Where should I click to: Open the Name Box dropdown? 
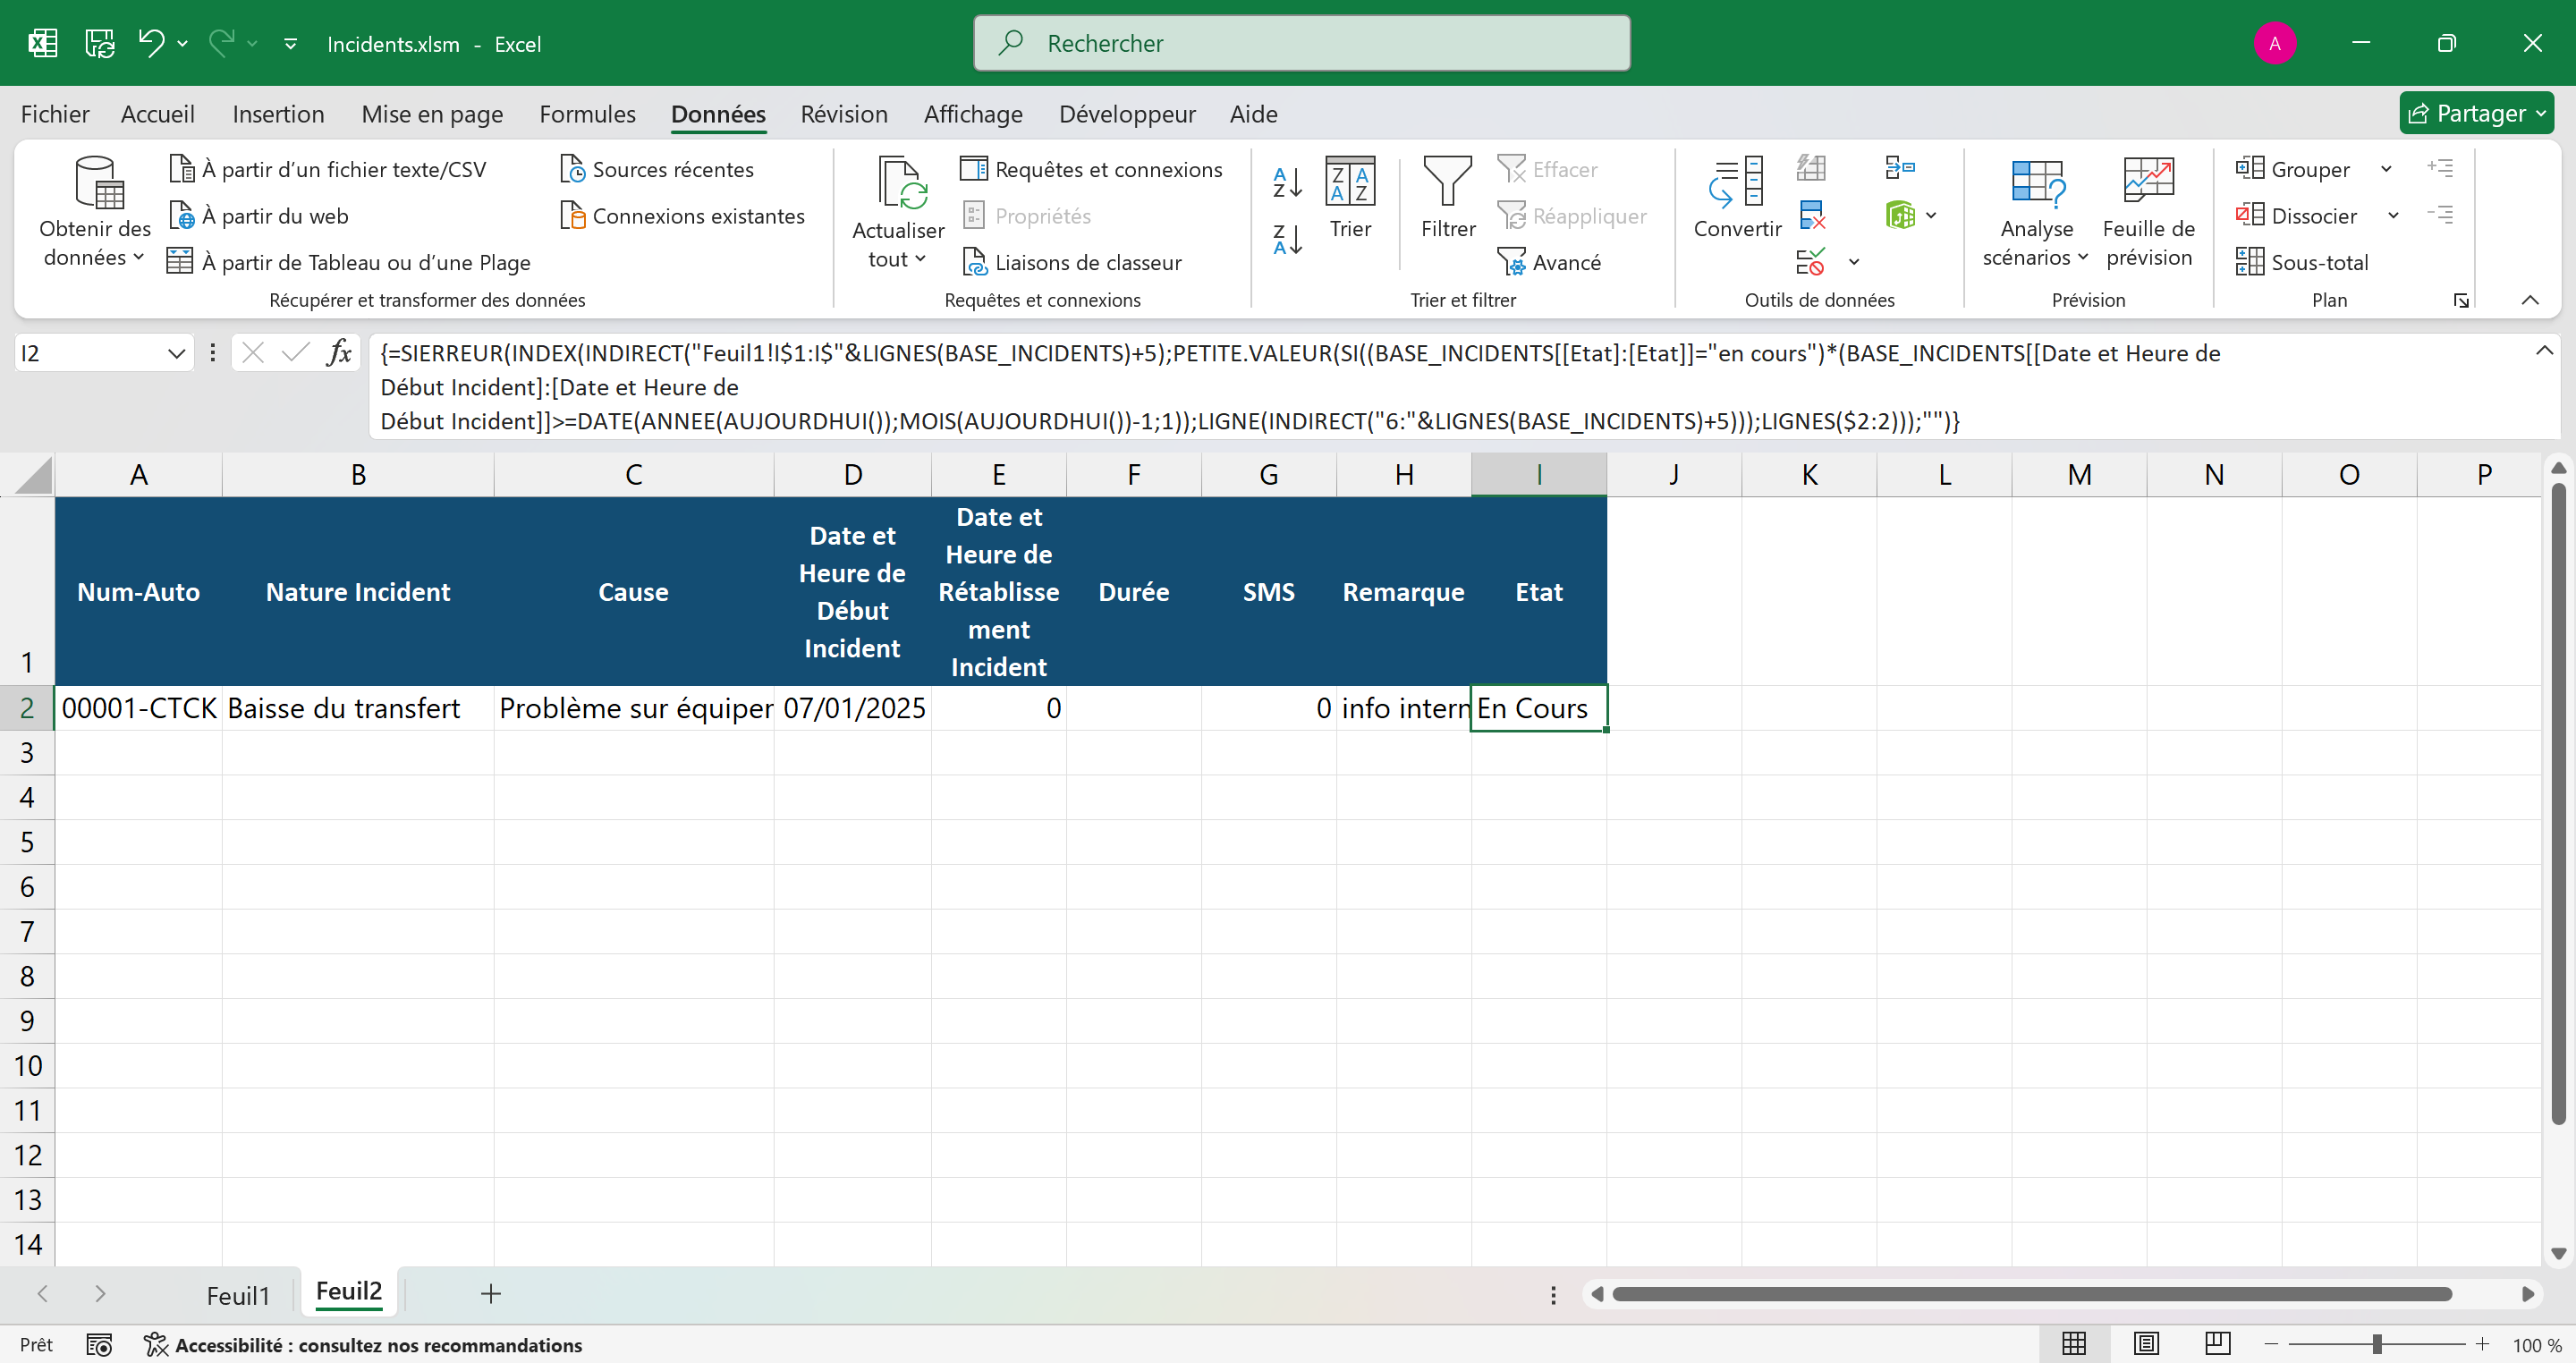[176, 353]
